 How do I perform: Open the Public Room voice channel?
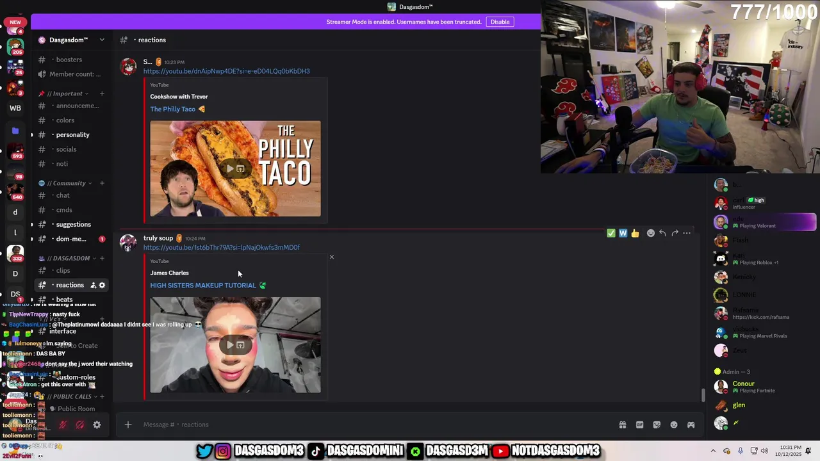71,408
